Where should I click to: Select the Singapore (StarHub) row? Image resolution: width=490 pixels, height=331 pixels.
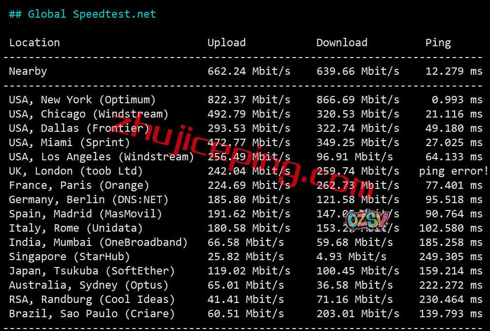(246, 257)
